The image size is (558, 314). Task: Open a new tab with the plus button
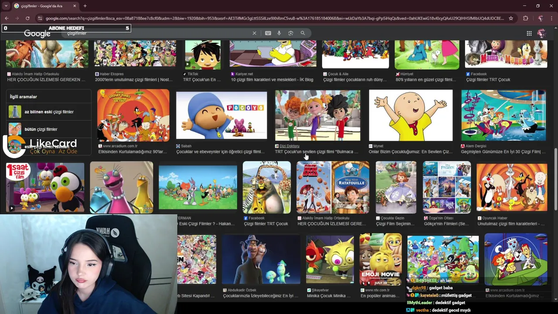[85, 6]
